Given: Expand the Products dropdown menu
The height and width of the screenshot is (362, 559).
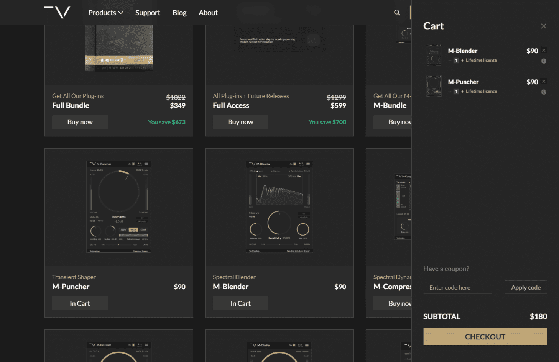Looking at the screenshot, I should tap(105, 13).
